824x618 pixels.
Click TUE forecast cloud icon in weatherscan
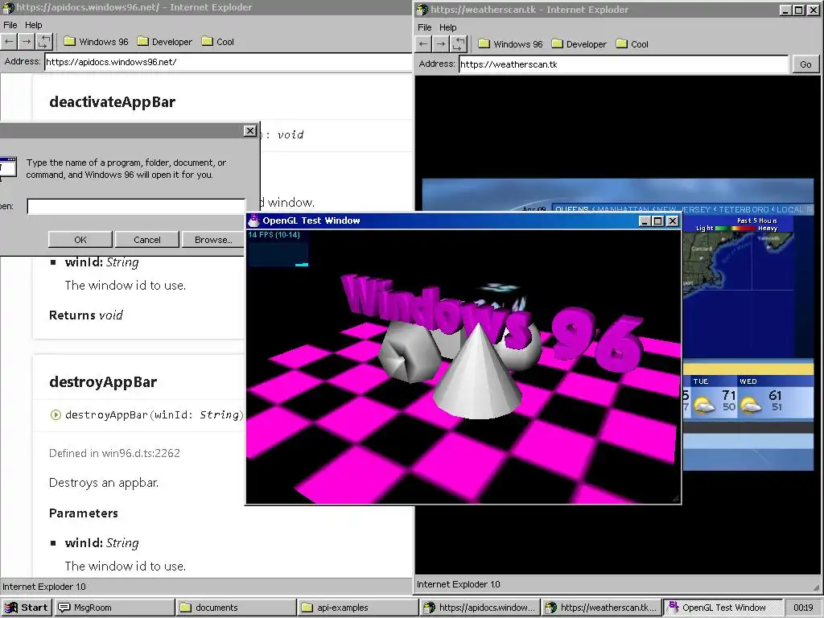tap(704, 406)
